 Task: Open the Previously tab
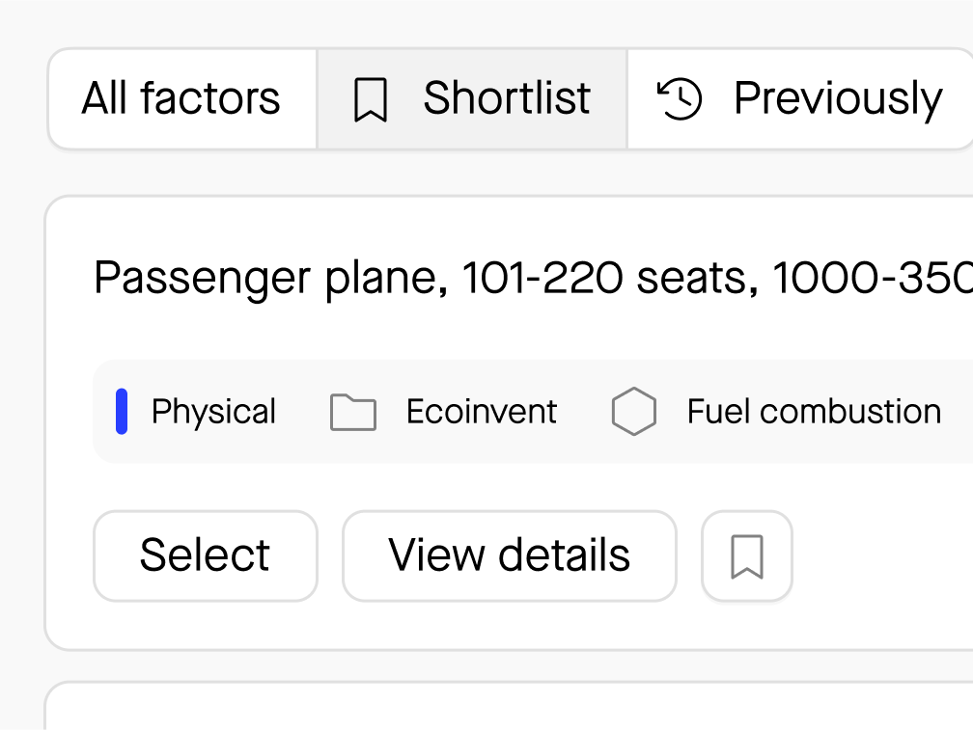point(801,99)
